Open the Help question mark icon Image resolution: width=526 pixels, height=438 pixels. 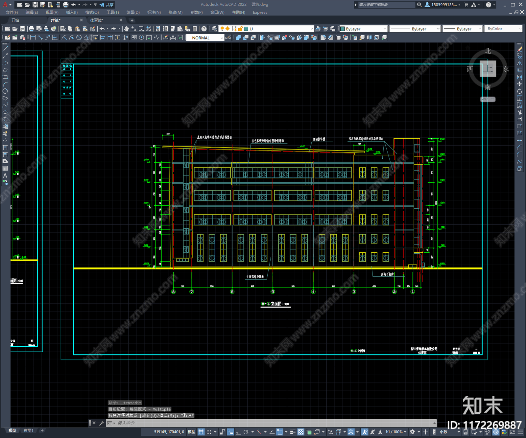pyautogui.click(x=204, y=29)
